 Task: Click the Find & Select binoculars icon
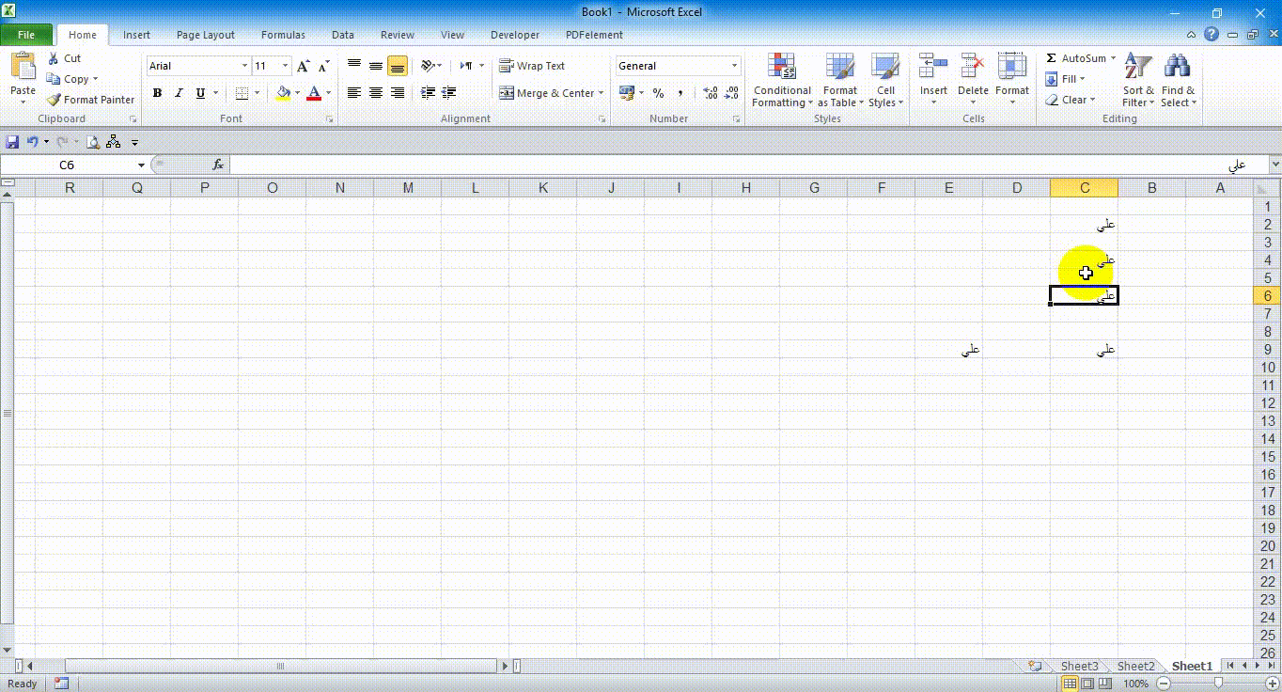1177,66
